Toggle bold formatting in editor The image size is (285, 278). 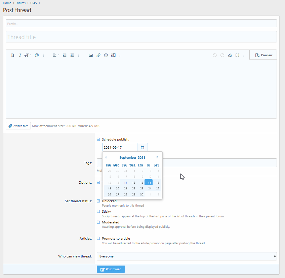point(13,55)
